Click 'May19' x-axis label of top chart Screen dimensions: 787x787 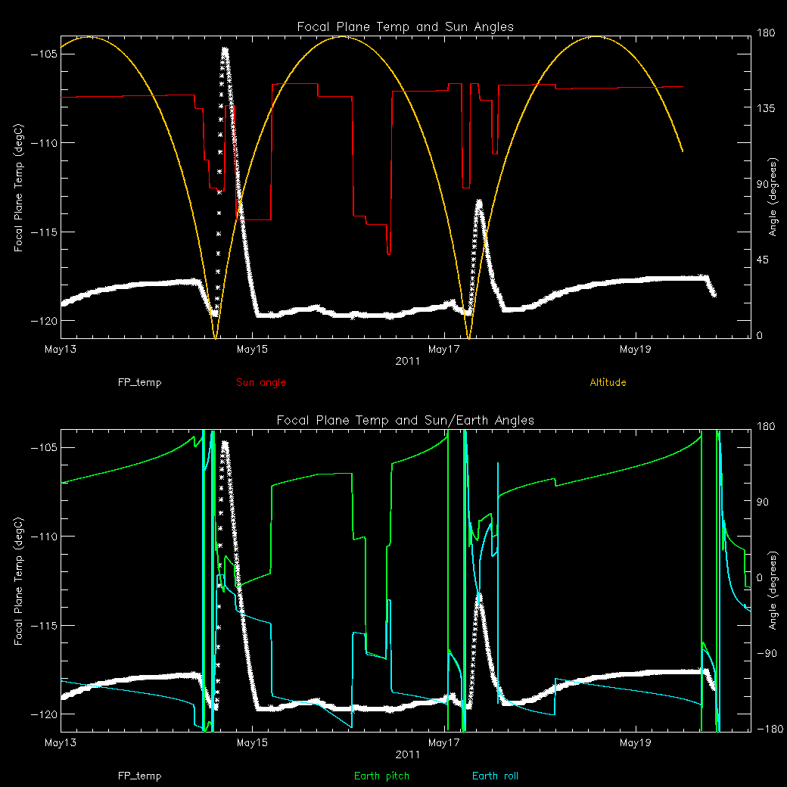click(636, 350)
